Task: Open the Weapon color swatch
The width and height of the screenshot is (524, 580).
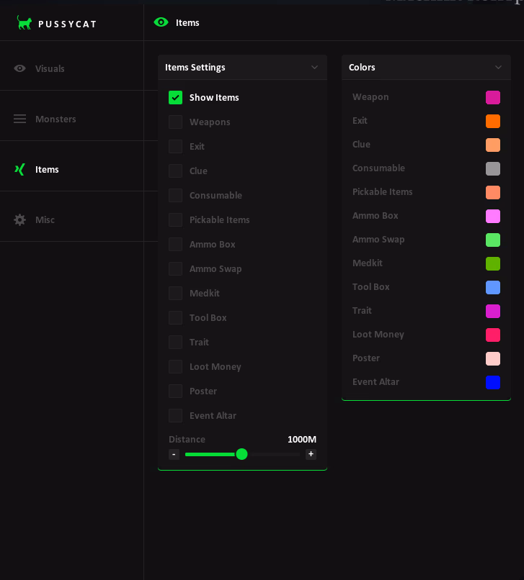Action: pos(493,98)
